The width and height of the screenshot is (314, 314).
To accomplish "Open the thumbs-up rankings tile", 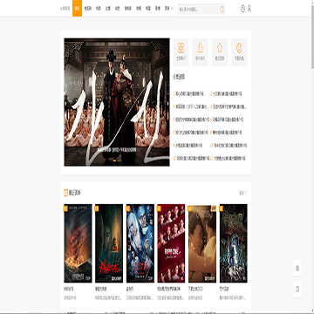I will pos(201,52).
